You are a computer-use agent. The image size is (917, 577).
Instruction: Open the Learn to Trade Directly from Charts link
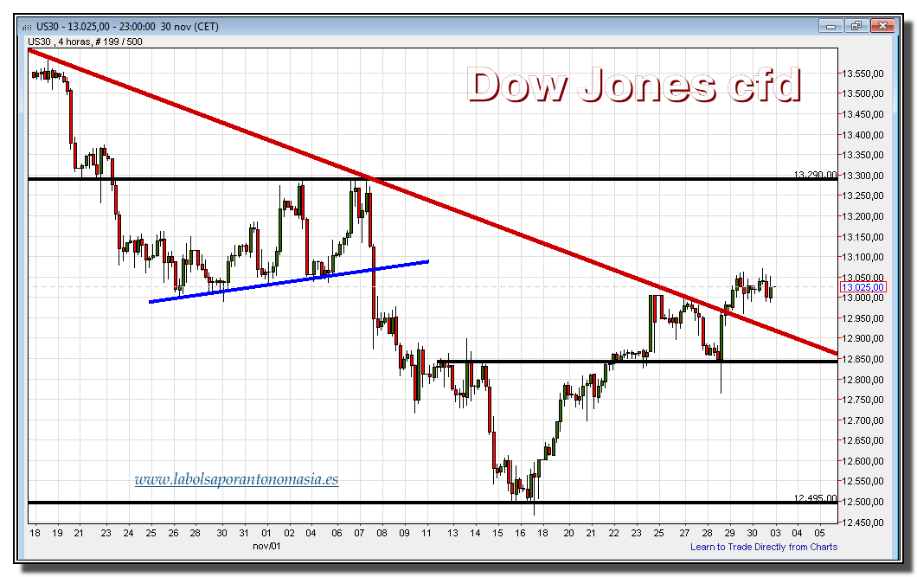click(x=763, y=547)
